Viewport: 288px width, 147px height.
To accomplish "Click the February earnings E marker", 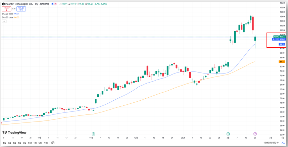I will [228, 134].
